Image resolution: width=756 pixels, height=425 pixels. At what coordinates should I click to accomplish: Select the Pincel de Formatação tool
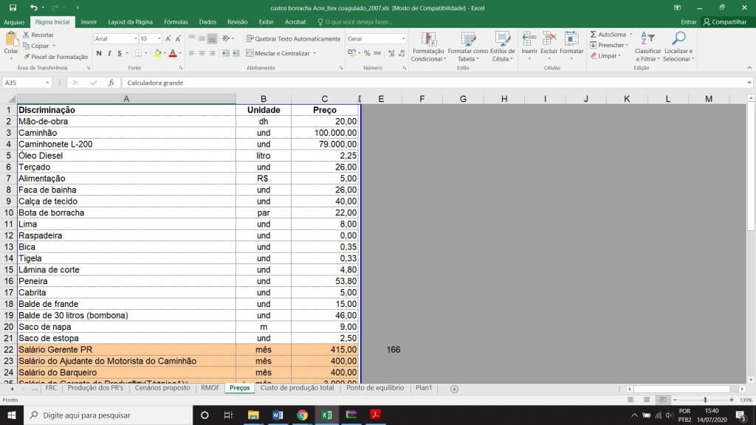[x=27, y=57]
